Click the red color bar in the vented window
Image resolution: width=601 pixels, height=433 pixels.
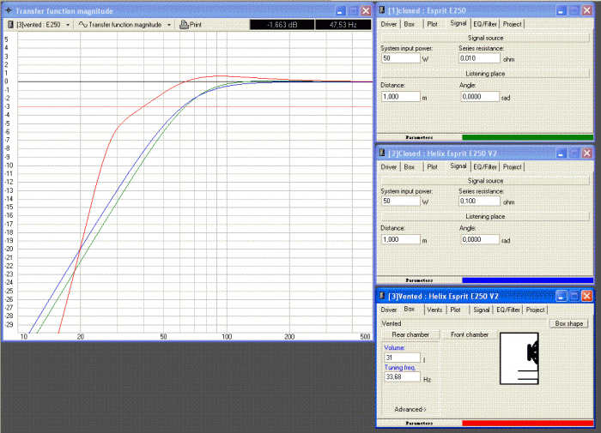(x=527, y=423)
